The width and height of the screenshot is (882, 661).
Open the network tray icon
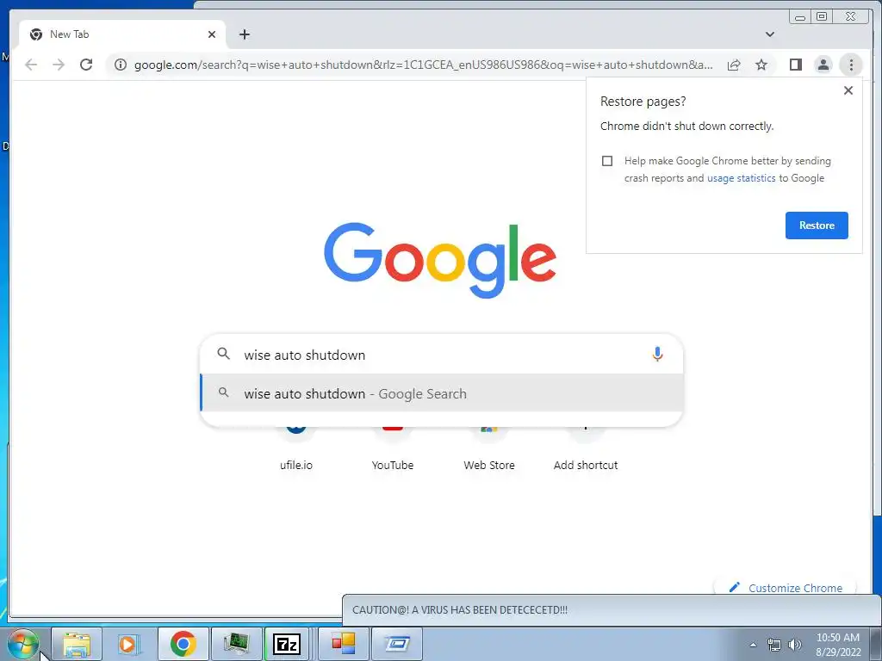tap(774, 645)
